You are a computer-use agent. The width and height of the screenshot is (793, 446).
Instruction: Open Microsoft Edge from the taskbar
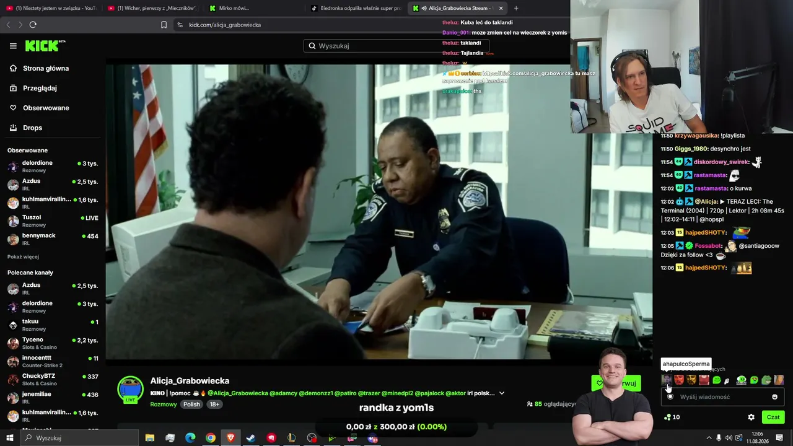[x=190, y=438]
